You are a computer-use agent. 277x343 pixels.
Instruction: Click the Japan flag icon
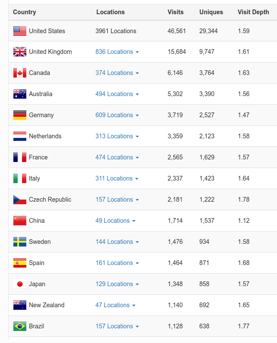20,284
